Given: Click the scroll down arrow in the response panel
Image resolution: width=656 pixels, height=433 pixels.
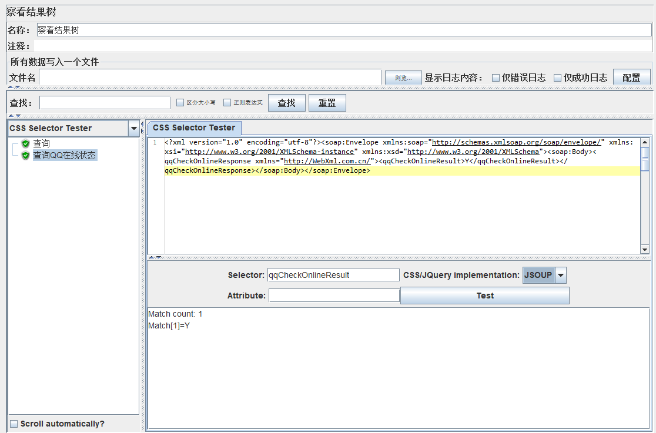Looking at the screenshot, I should [645, 250].
